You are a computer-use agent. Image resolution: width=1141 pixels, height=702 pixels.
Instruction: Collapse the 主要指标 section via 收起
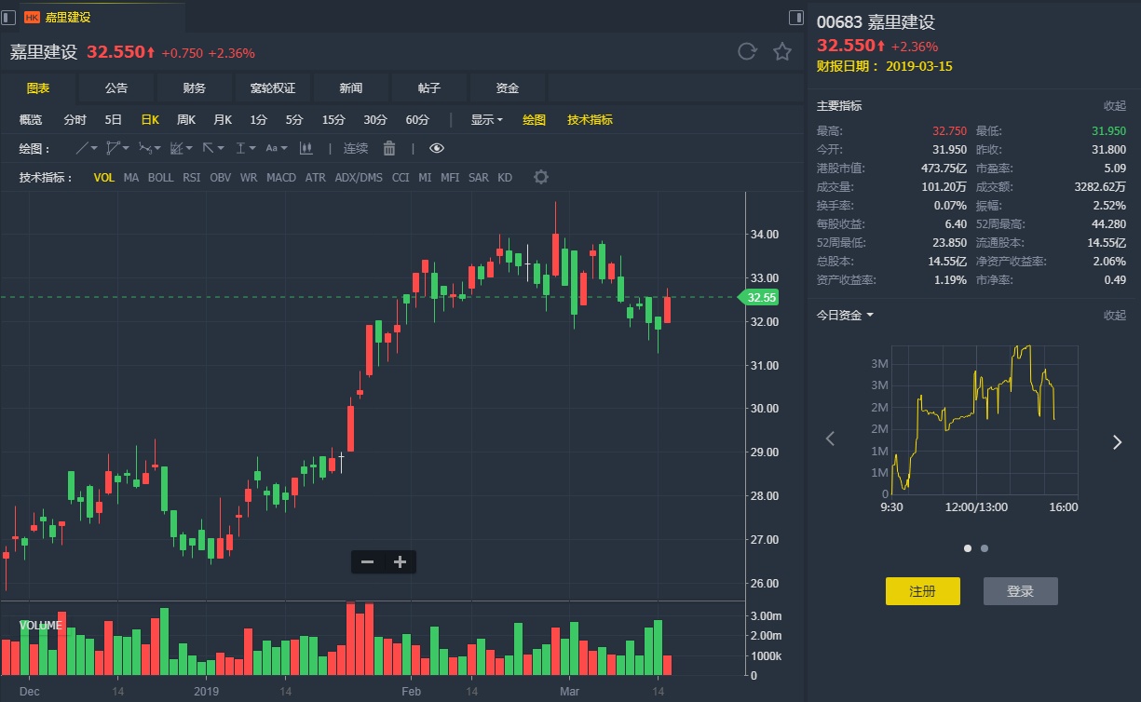click(x=1114, y=106)
